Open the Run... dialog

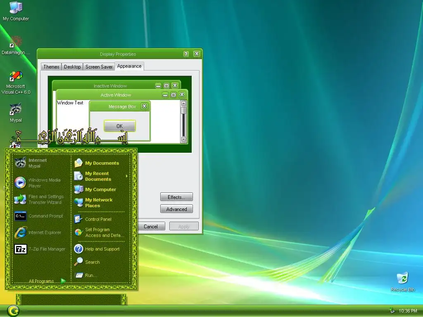pyautogui.click(x=101, y=275)
